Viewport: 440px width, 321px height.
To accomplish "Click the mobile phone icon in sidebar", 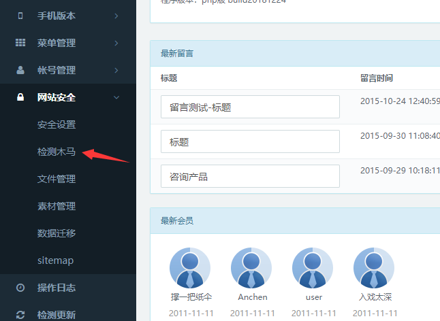I will 20,16.
